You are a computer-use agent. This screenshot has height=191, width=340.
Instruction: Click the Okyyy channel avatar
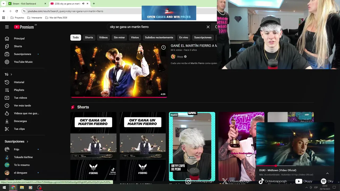click(173, 57)
